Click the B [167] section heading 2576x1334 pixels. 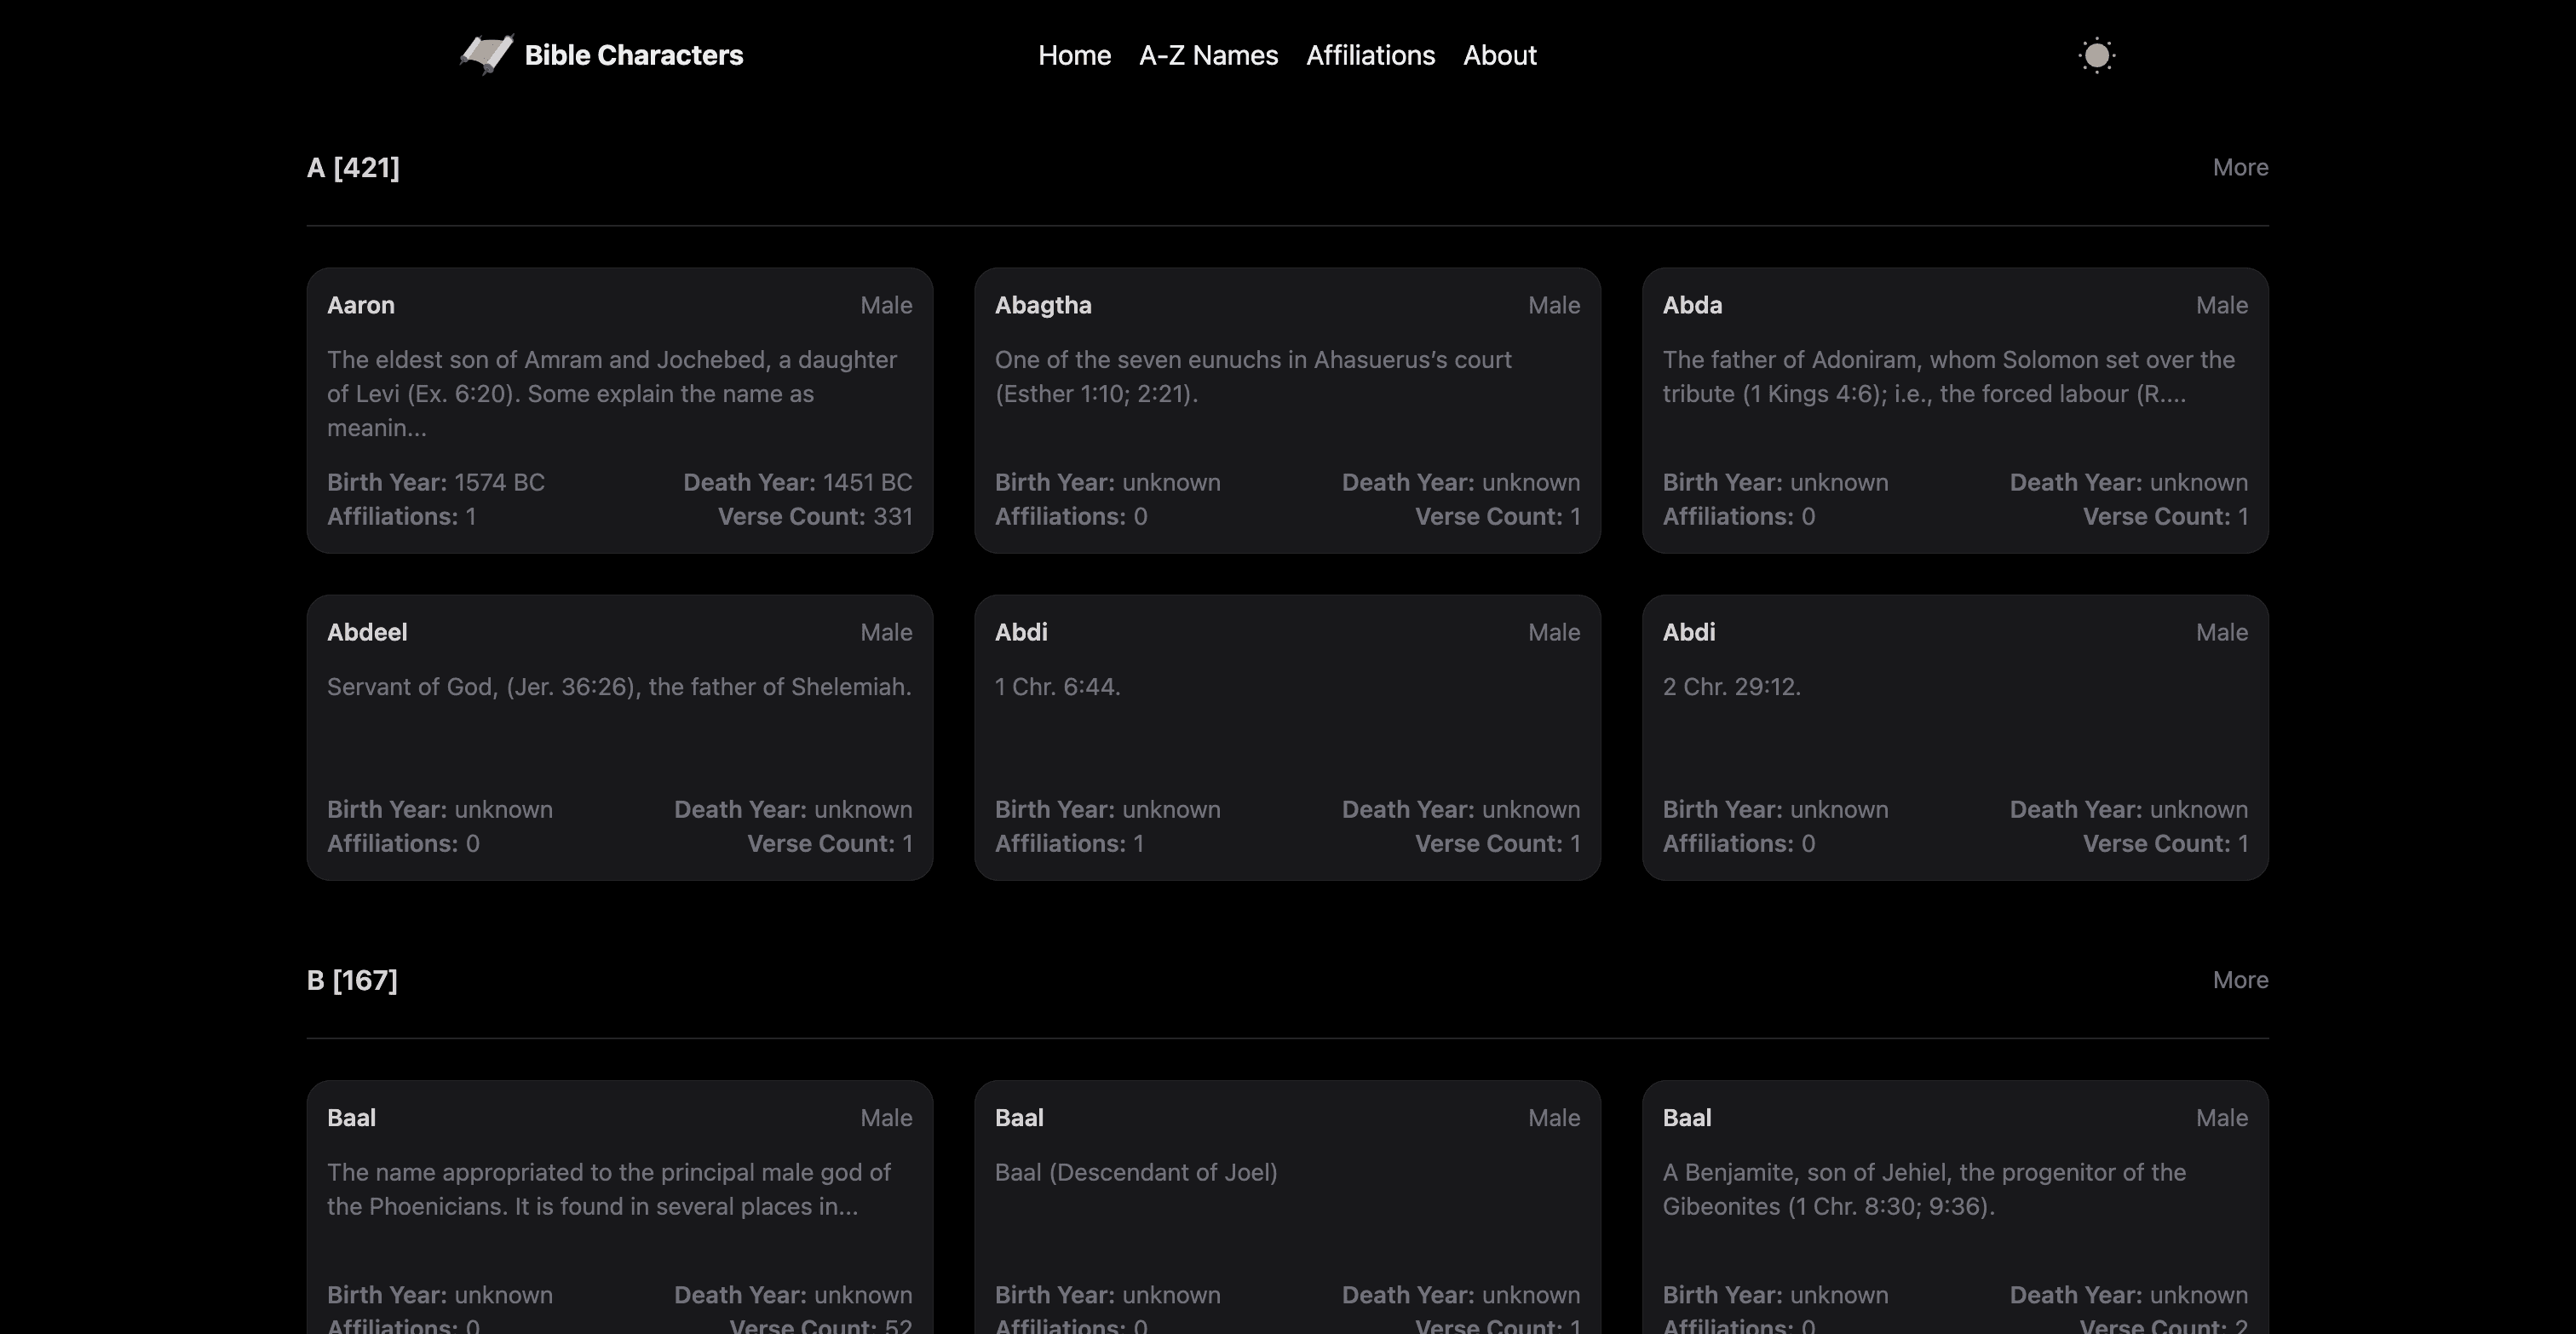point(352,980)
